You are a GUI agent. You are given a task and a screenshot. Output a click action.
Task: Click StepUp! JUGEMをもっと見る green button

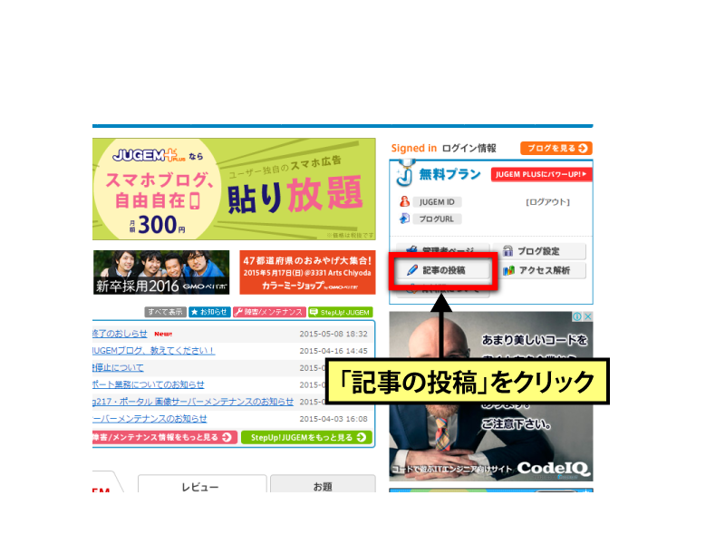click(x=307, y=437)
